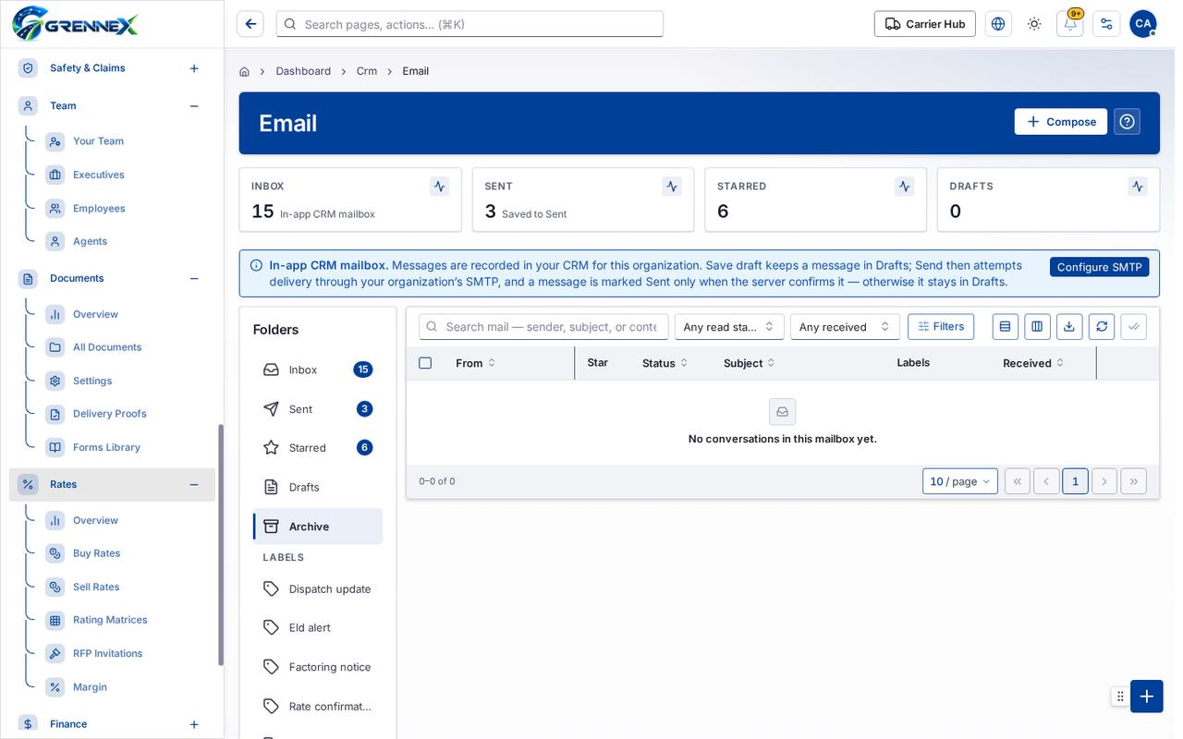
Task: Open the language globe icon
Action: tap(998, 24)
